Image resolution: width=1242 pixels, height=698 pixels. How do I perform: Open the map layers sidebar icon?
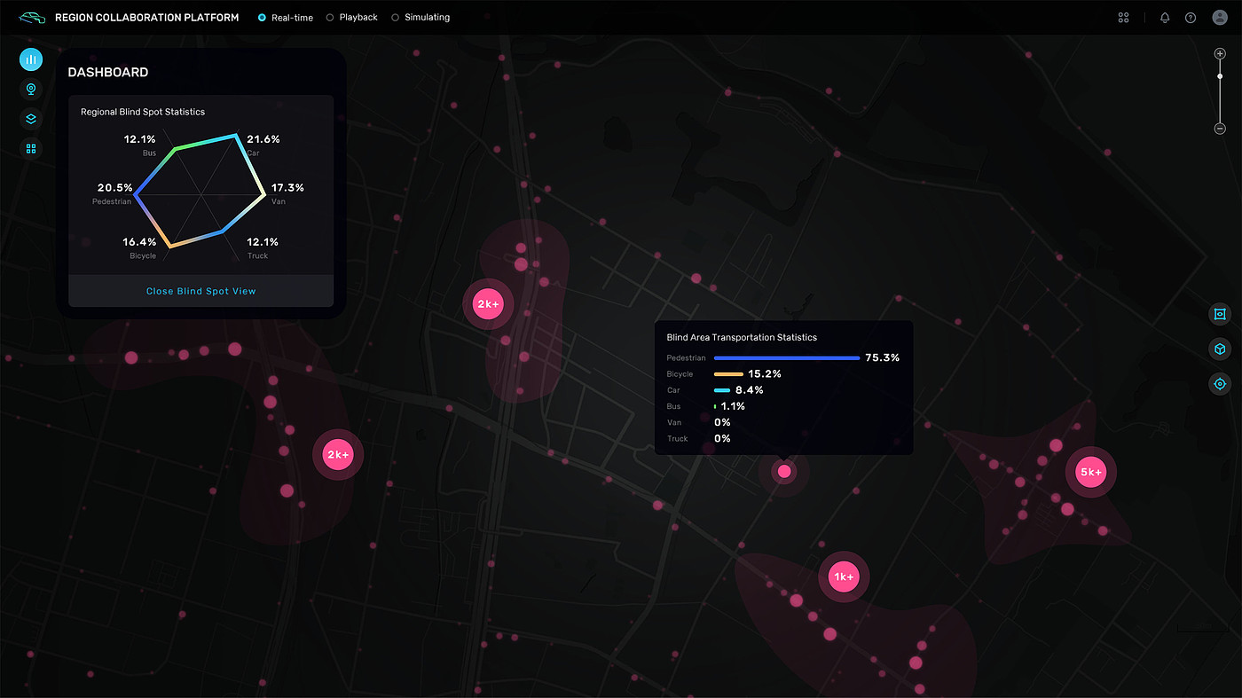click(x=31, y=119)
